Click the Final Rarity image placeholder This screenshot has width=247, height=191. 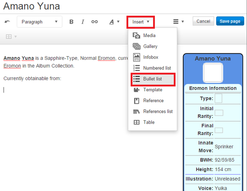pyautogui.click(x=219, y=130)
